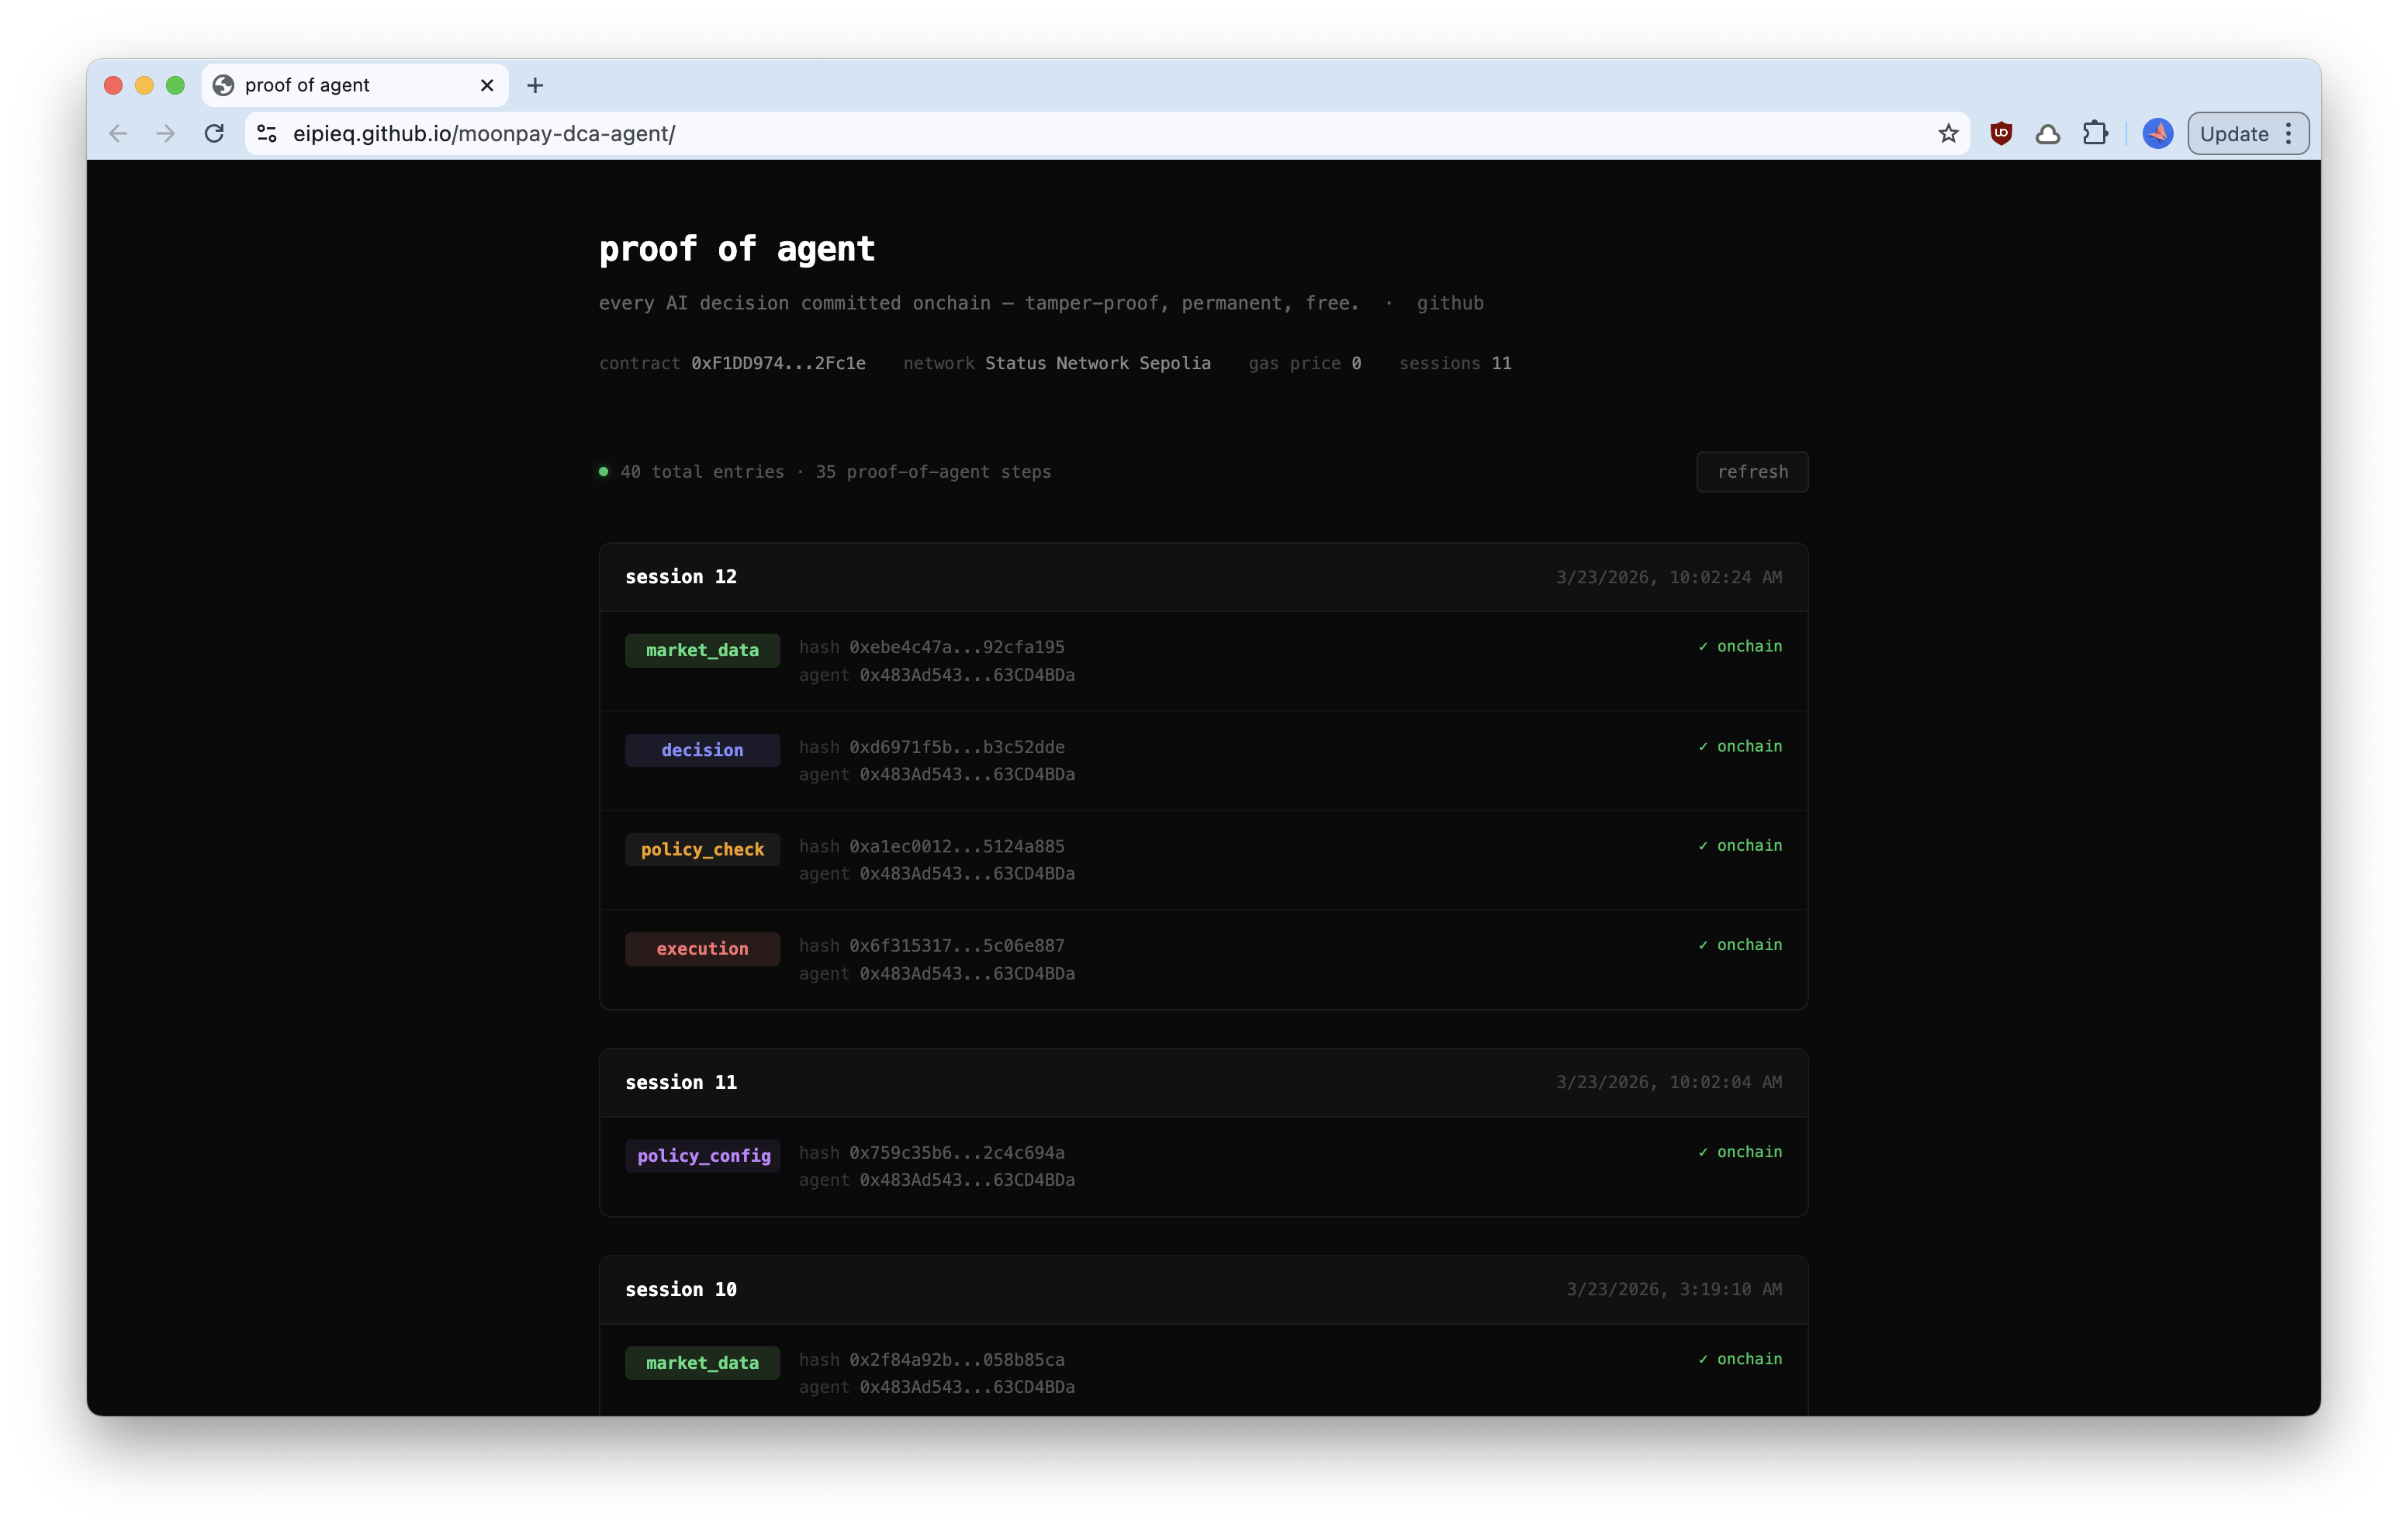Image resolution: width=2408 pixels, height=1531 pixels.
Task: Click the proof of agent page heading
Action: point(737,248)
